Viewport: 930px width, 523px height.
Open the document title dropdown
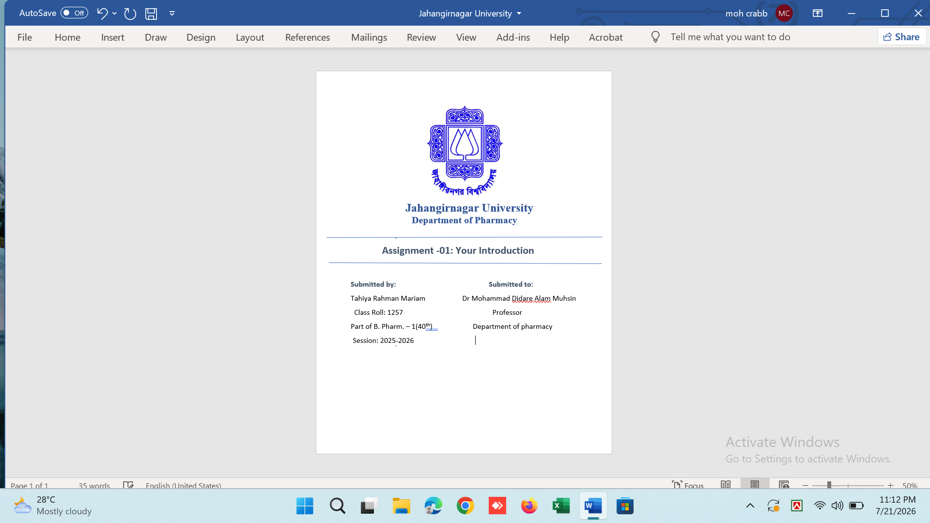pos(519,14)
